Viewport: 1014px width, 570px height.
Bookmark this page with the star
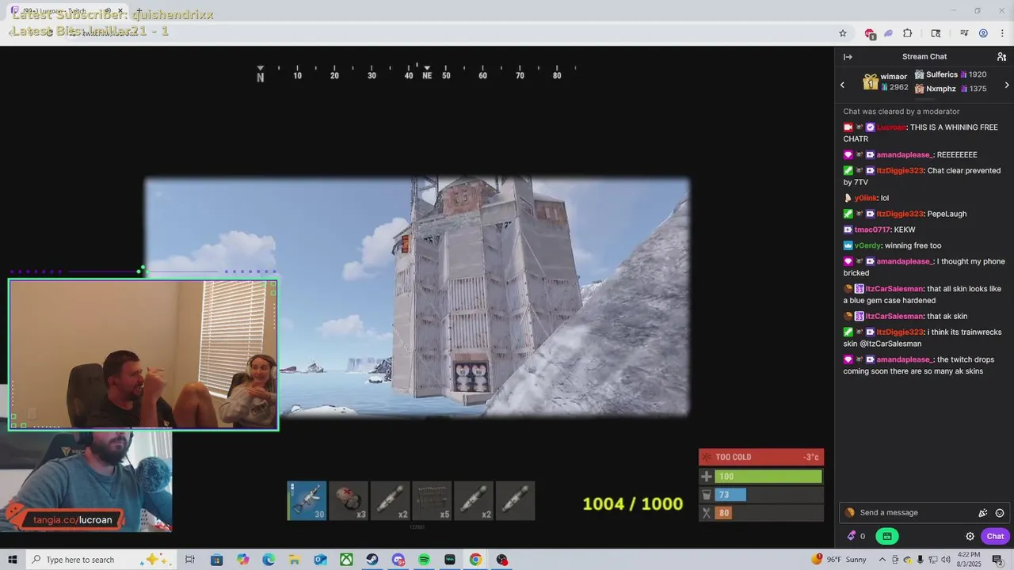(x=843, y=33)
